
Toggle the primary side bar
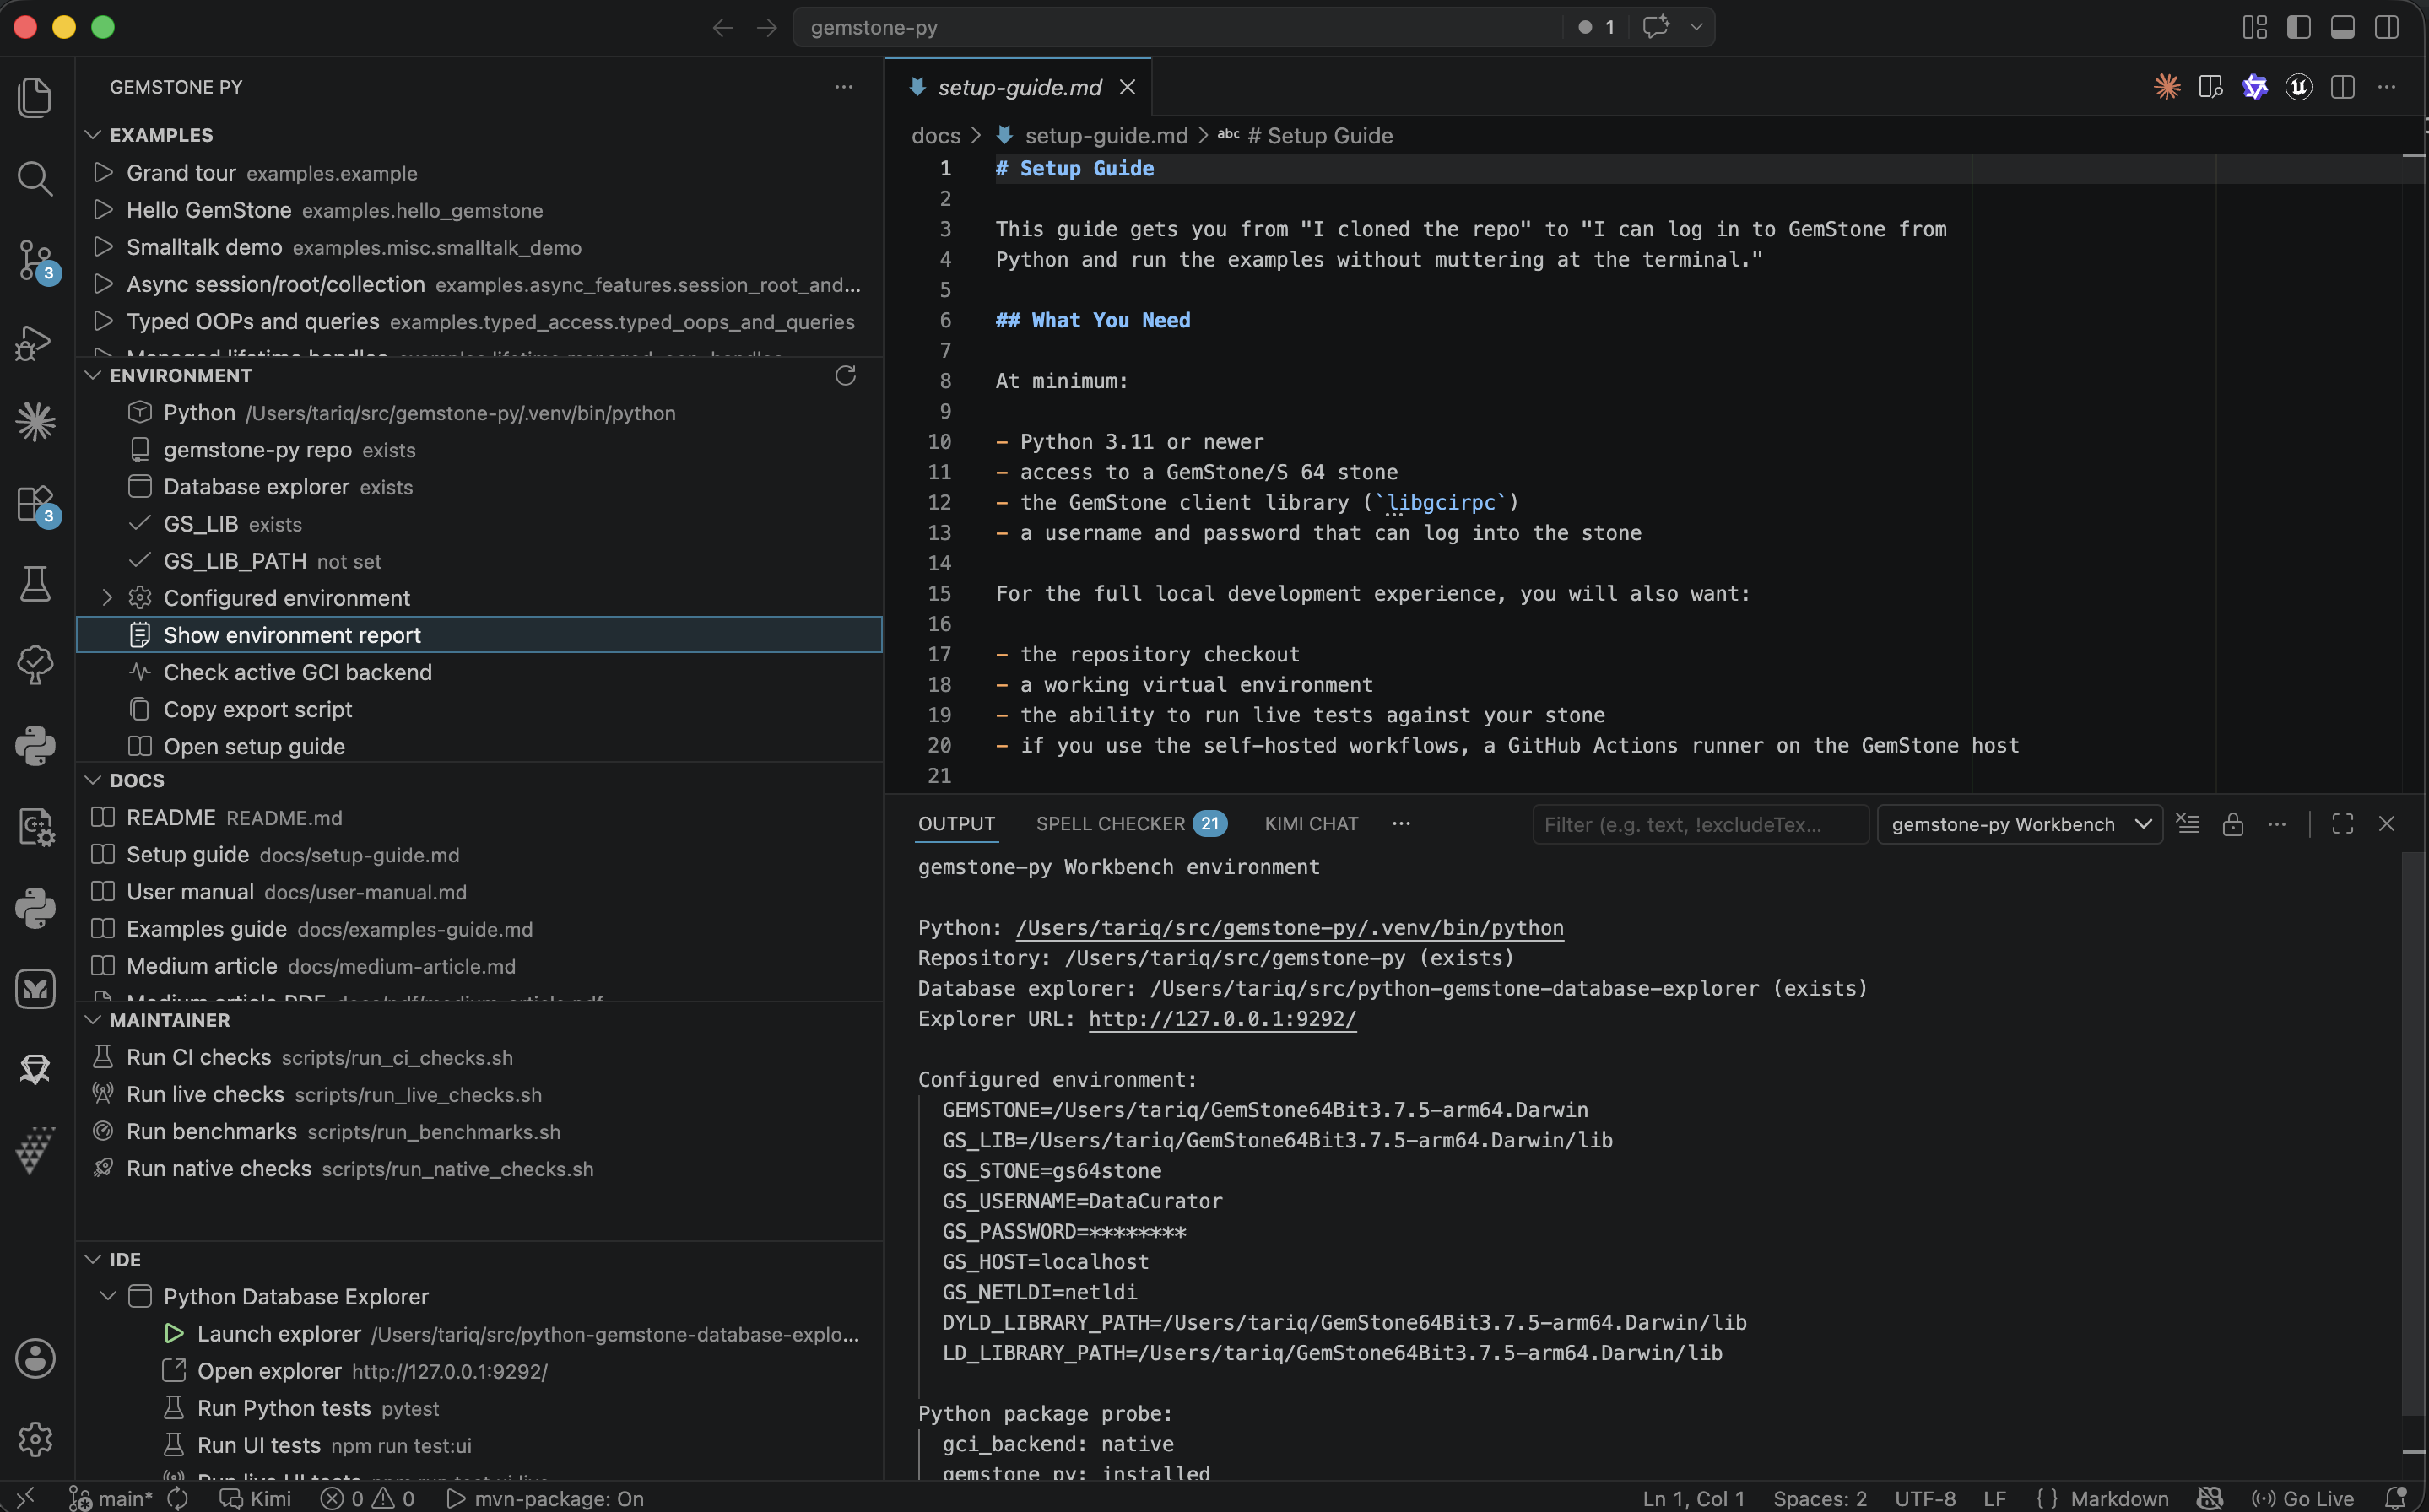(2298, 27)
